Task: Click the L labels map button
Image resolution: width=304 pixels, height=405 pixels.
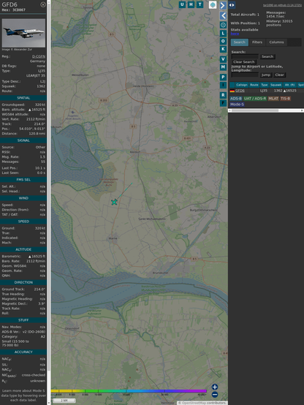Action: pyautogui.click(x=223, y=34)
